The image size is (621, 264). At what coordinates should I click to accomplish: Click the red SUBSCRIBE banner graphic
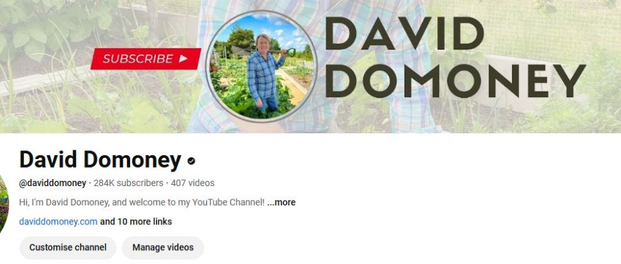(146, 59)
